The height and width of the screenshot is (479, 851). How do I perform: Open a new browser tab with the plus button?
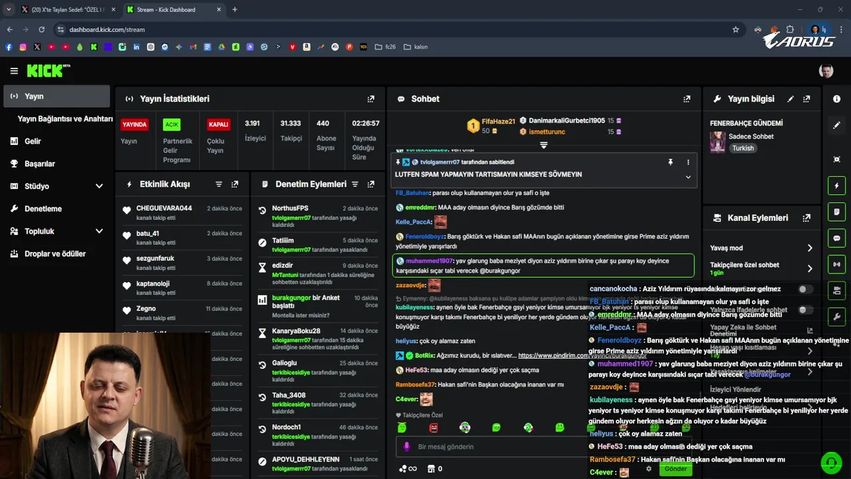point(235,10)
